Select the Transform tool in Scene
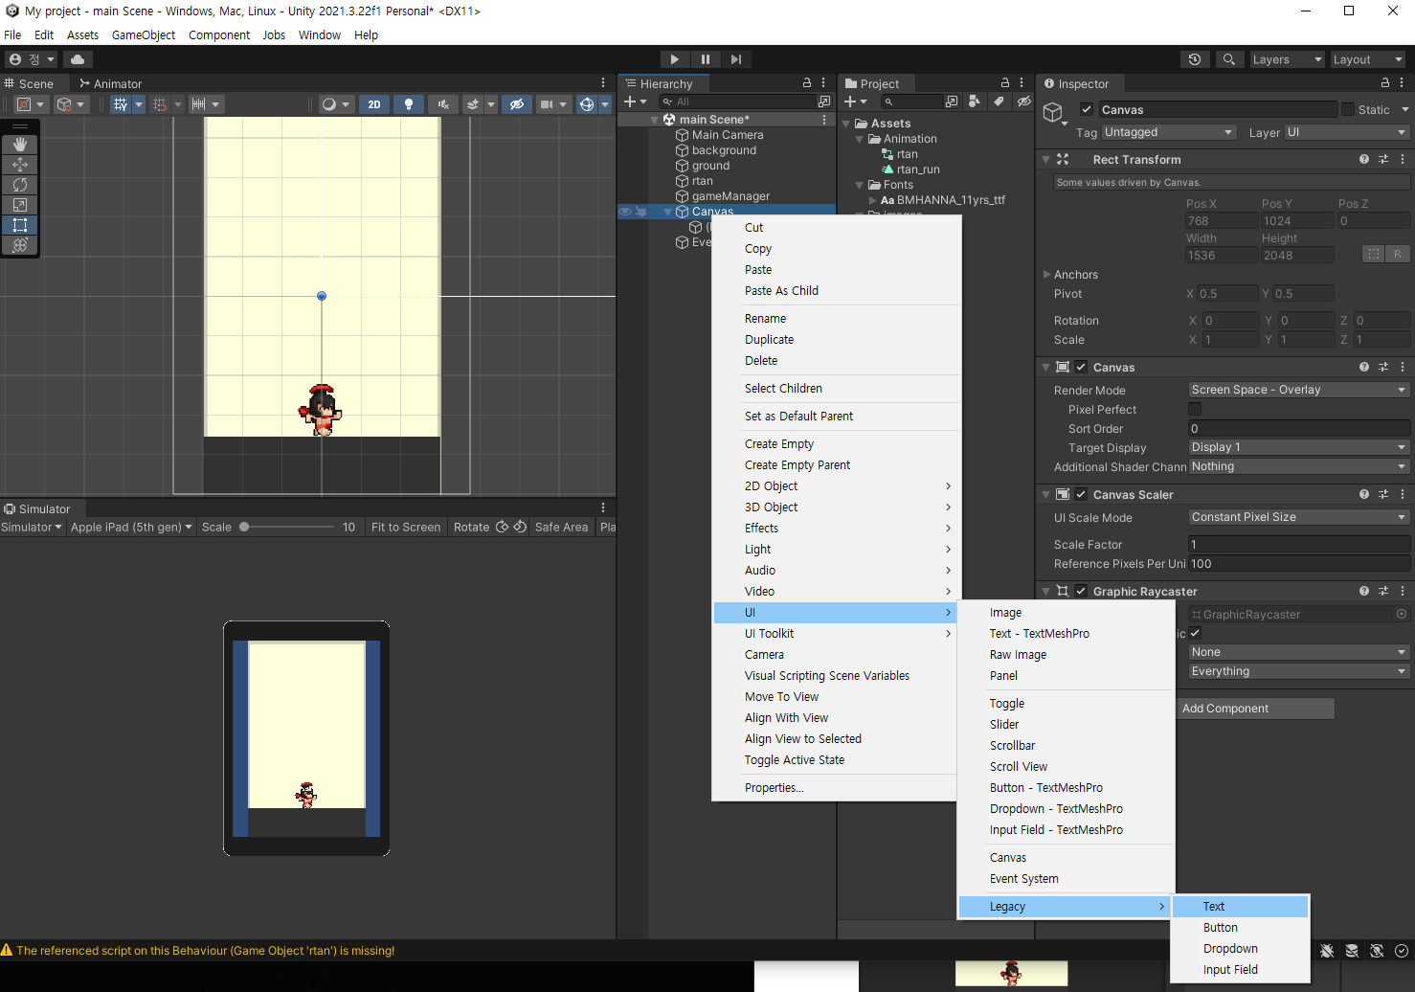Image resolution: width=1415 pixels, height=992 pixels. point(20,245)
